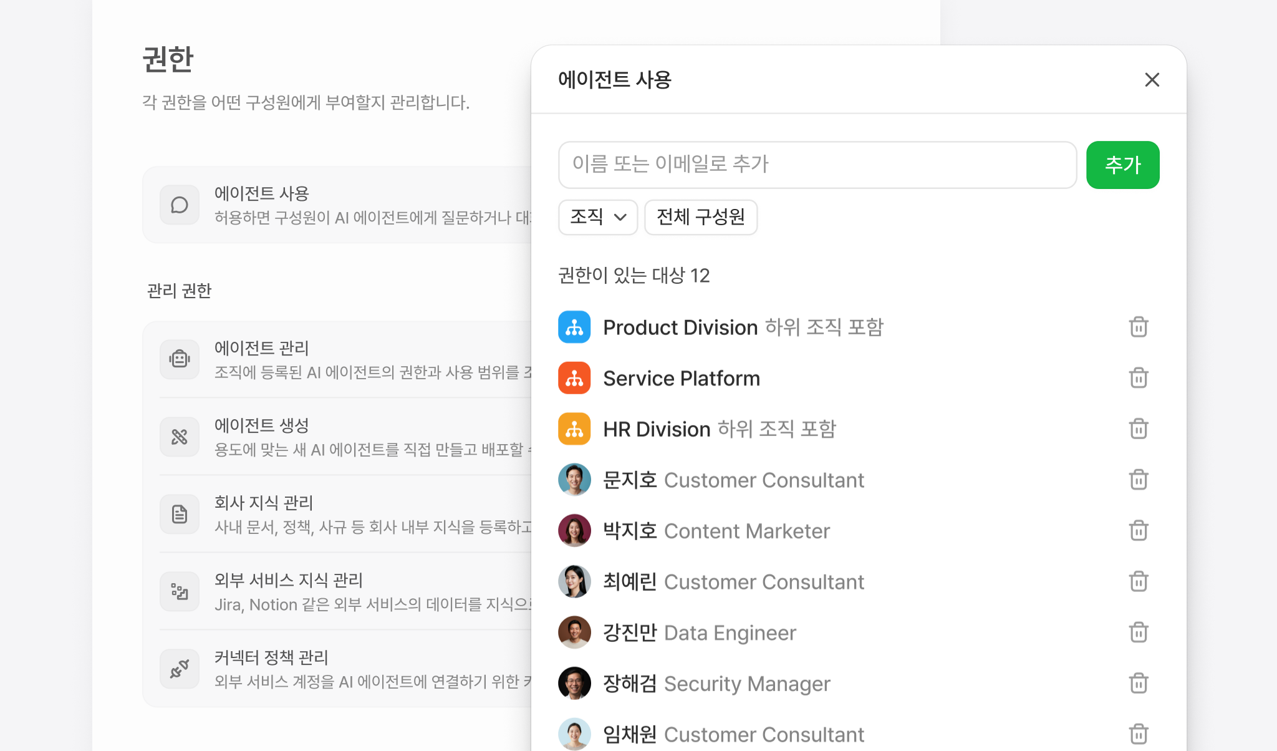Click the Service Platform name text
The height and width of the screenshot is (751, 1277).
pos(682,379)
